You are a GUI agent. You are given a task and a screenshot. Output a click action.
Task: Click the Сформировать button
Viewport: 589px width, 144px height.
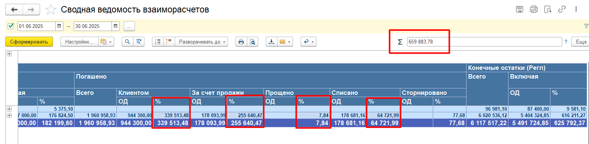(x=29, y=42)
